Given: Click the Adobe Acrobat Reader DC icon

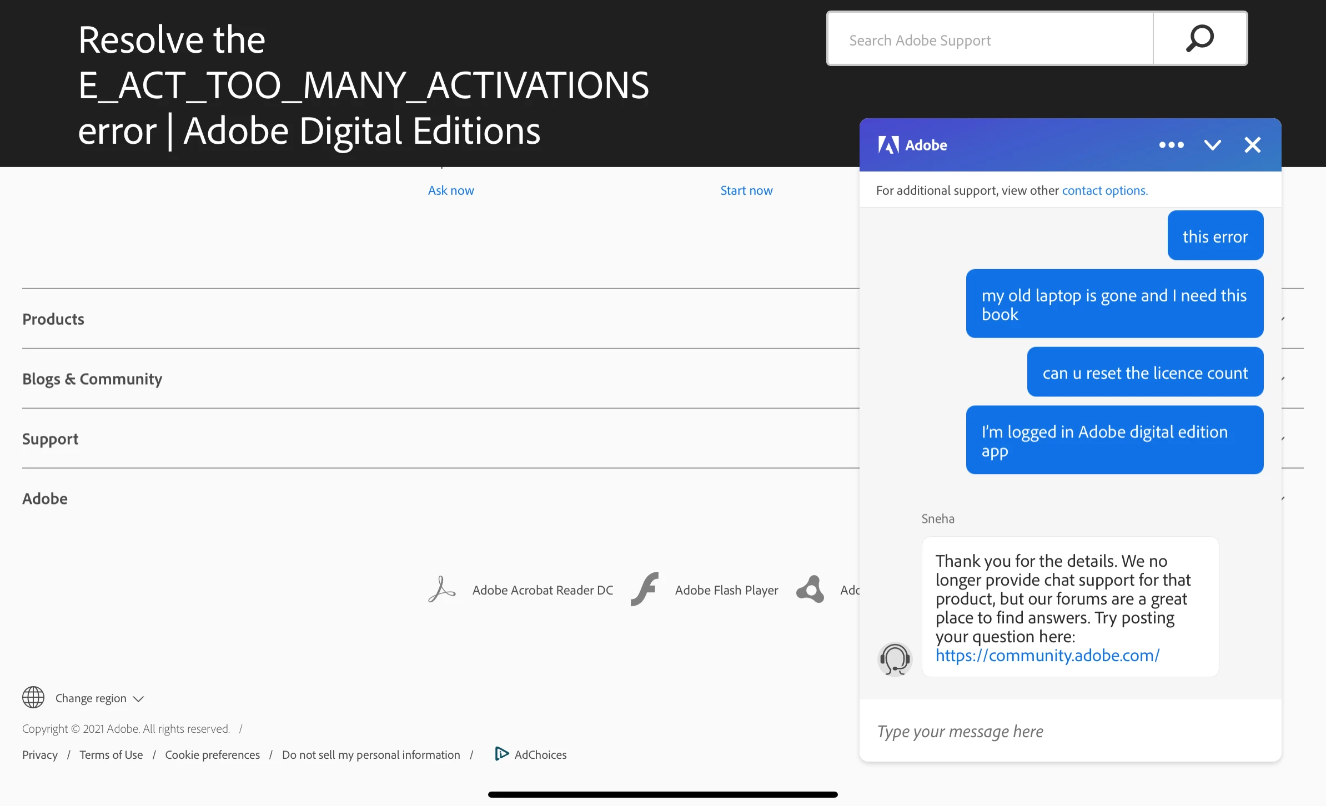Looking at the screenshot, I should pos(442,590).
